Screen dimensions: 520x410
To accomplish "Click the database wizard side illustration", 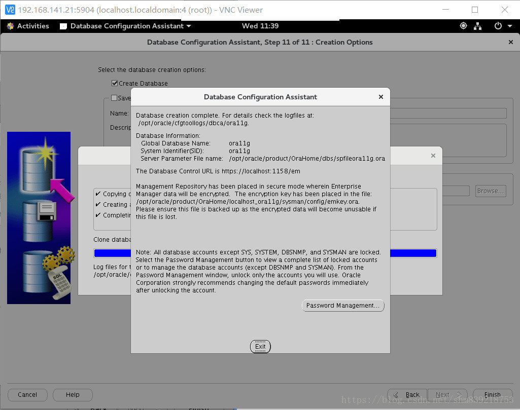I will coord(39,218).
